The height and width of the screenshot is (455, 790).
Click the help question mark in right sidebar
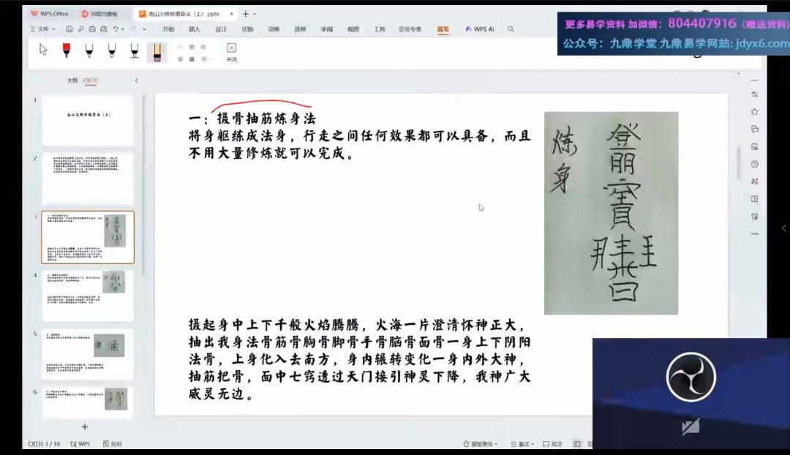pyautogui.click(x=754, y=164)
